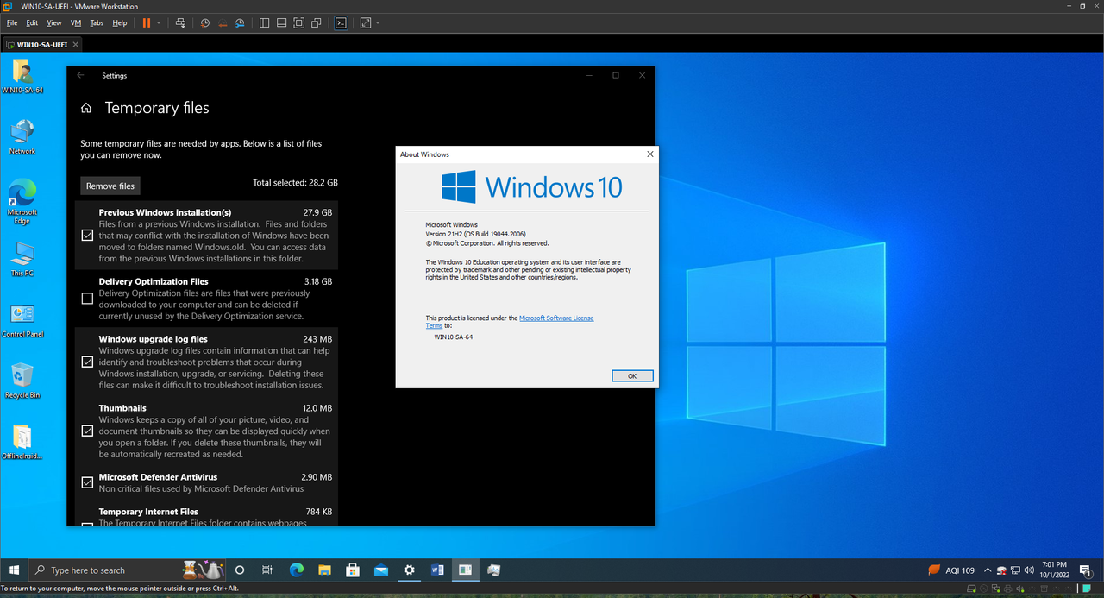1104x598 pixels.
Task: Select the WIN10-SA-64 desktop folder icon
Action: 22,77
